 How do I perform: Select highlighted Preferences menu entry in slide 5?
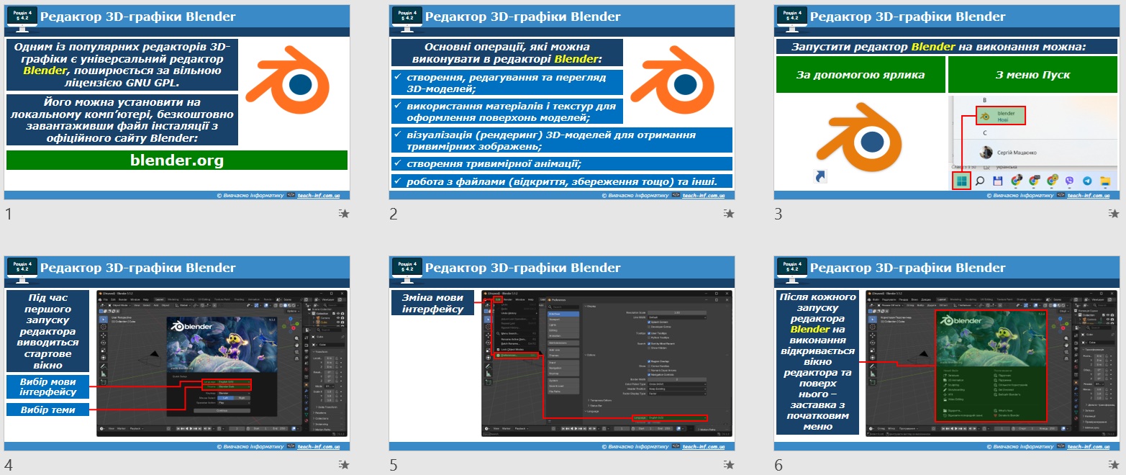point(517,355)
